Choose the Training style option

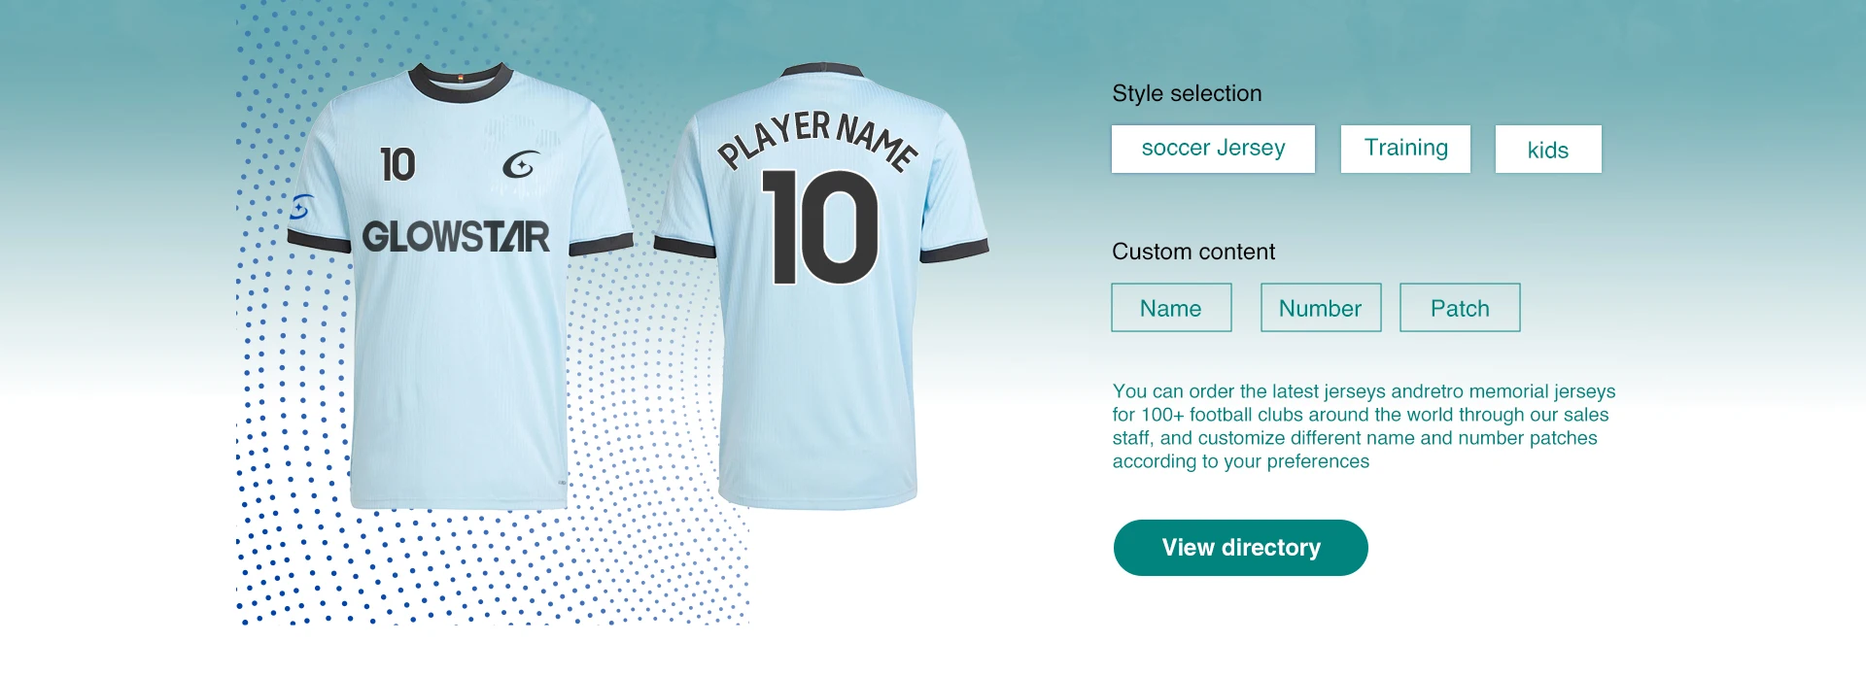(x=1405, y=149)
